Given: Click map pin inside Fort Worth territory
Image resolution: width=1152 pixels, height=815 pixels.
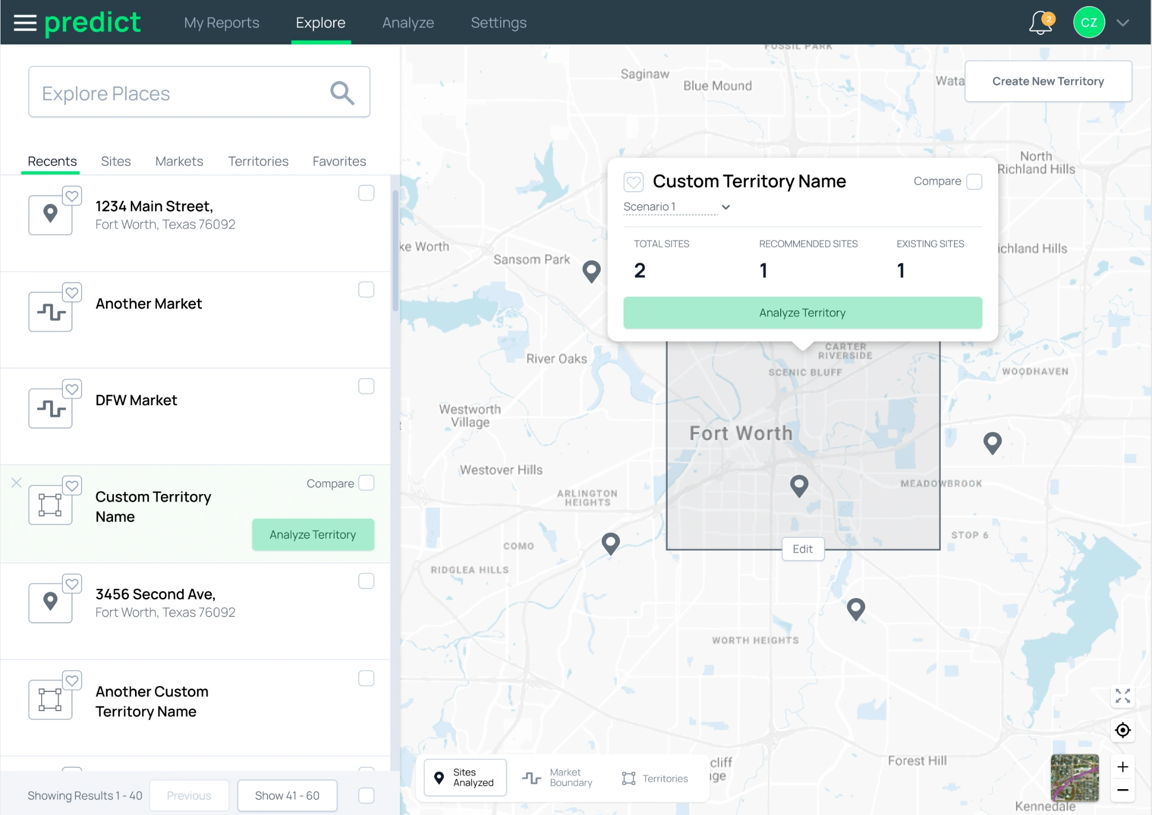Looking at the screenshot, I should [799, 486].
